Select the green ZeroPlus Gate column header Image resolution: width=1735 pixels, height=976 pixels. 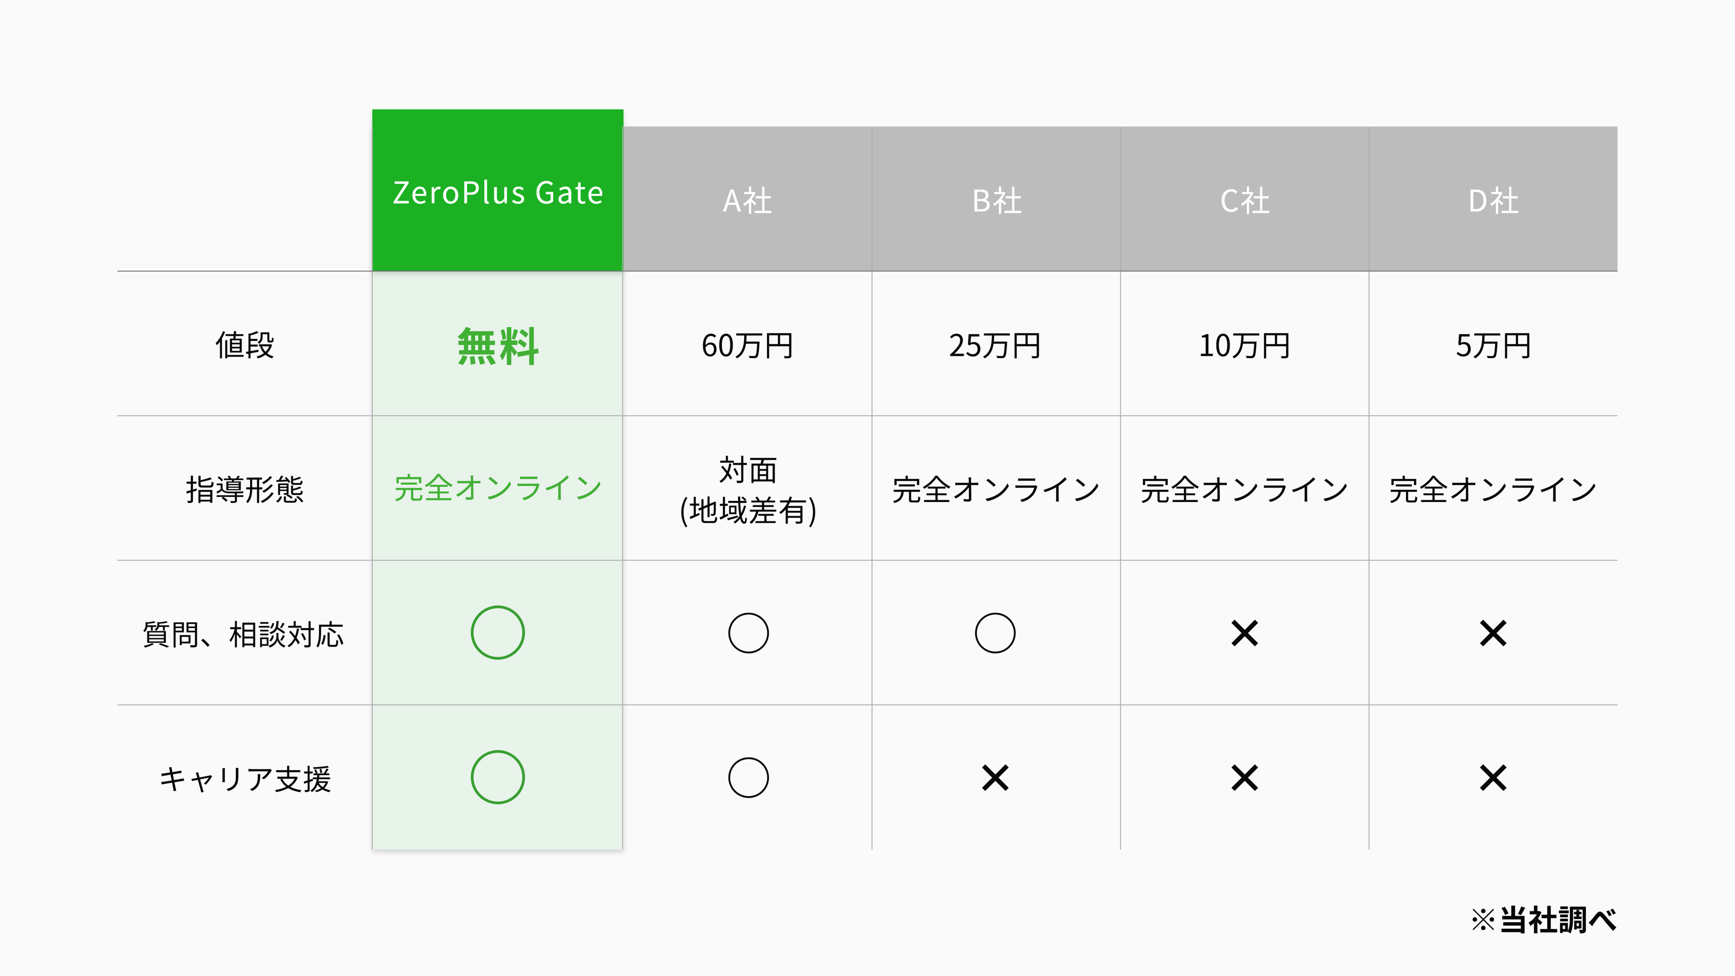coord(497,192)
